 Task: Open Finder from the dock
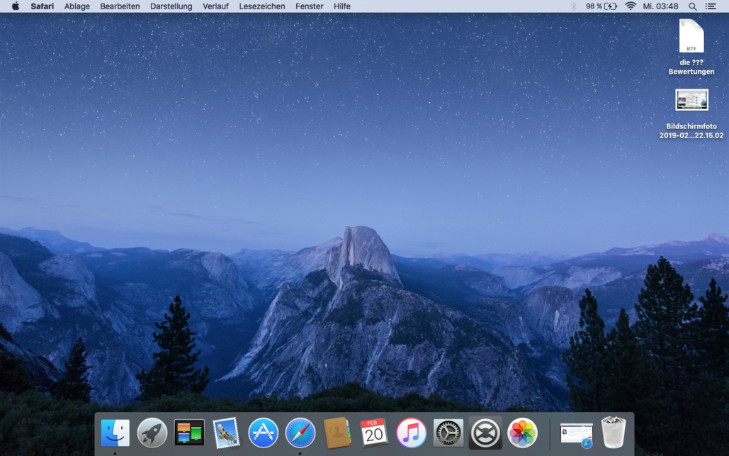(x=115, y=433)
